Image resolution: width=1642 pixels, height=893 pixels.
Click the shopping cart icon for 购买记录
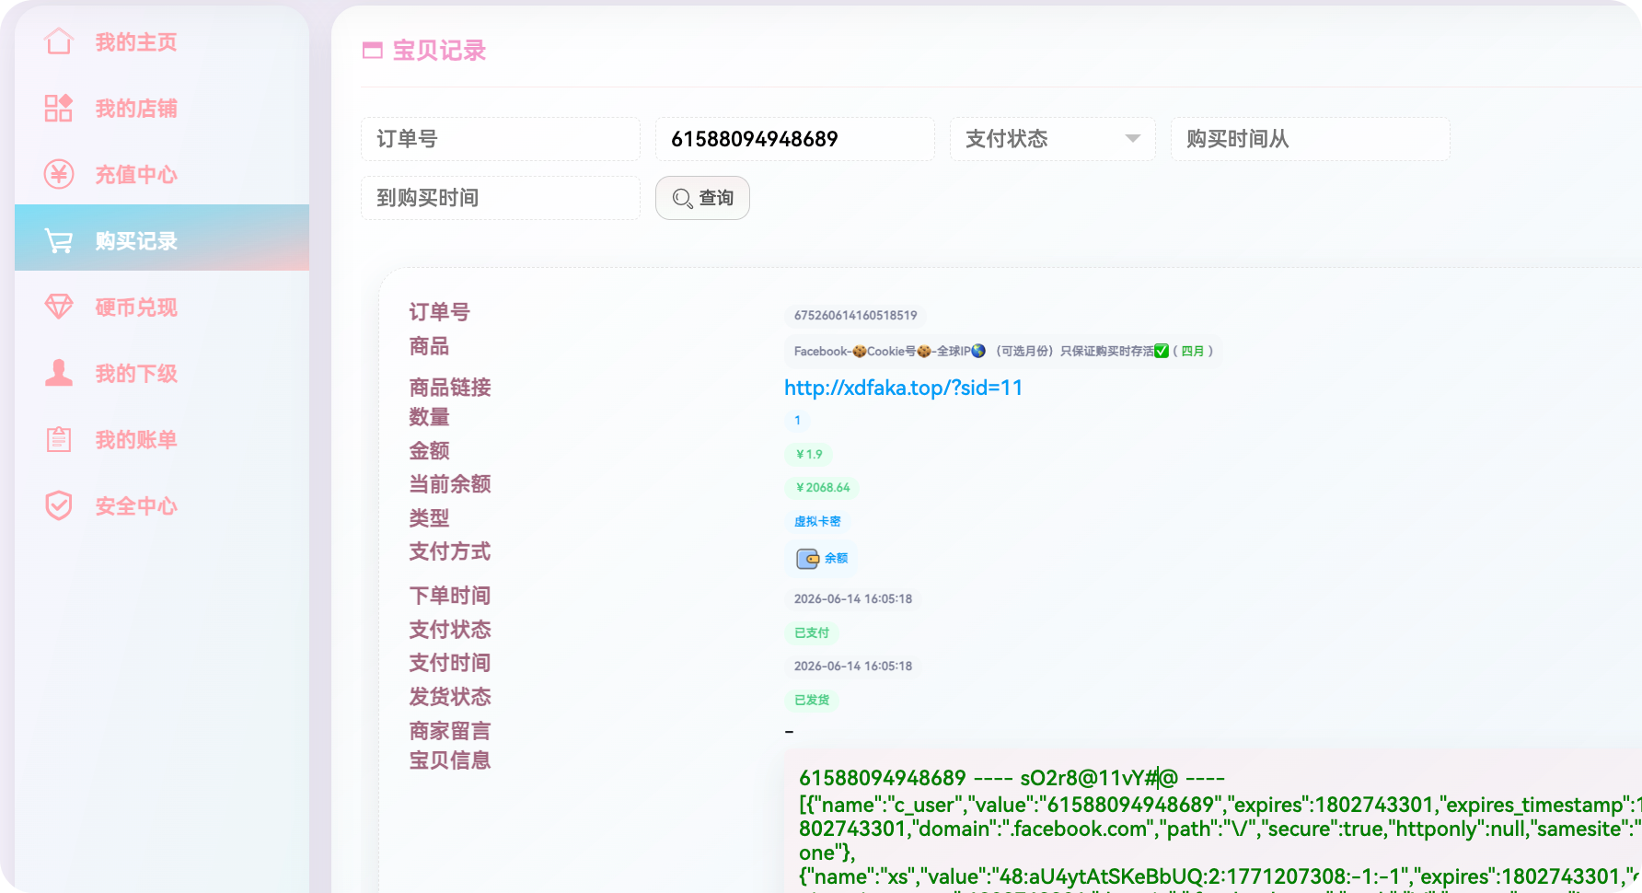[x=59, y=241]
